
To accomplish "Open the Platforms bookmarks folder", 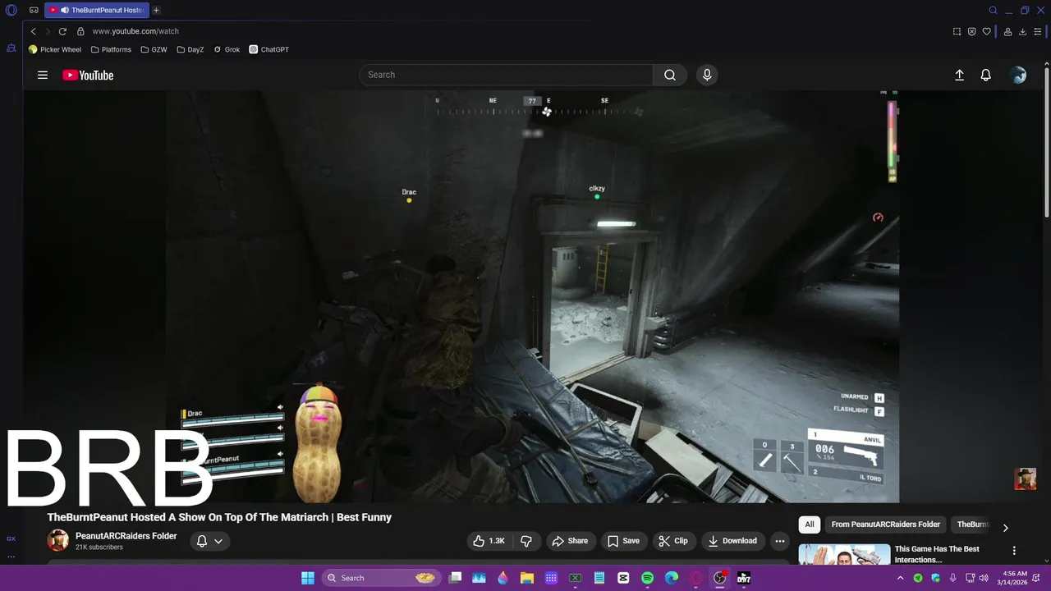I will click(111, 49).
